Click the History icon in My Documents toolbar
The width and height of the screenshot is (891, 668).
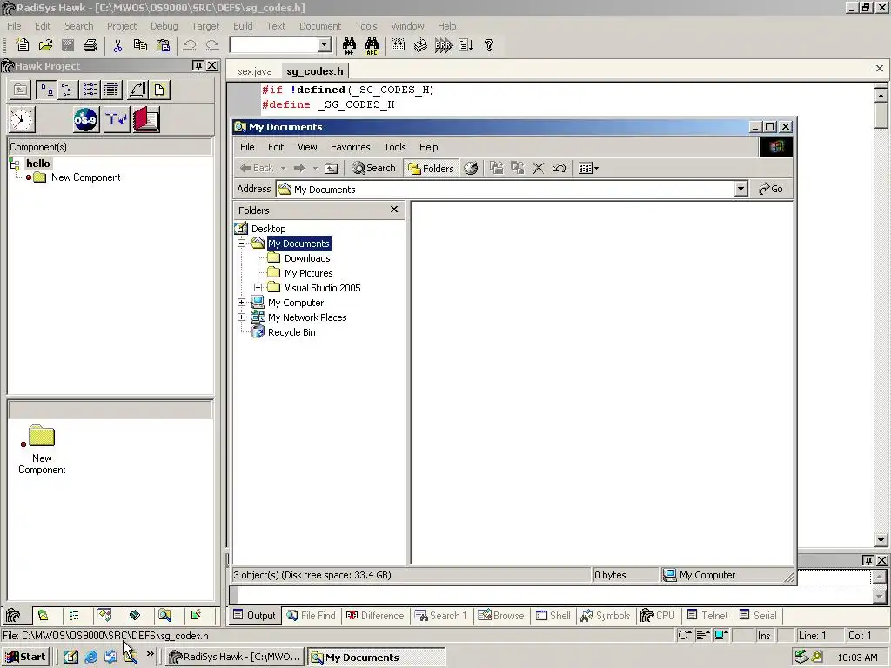tap(471, 168)
